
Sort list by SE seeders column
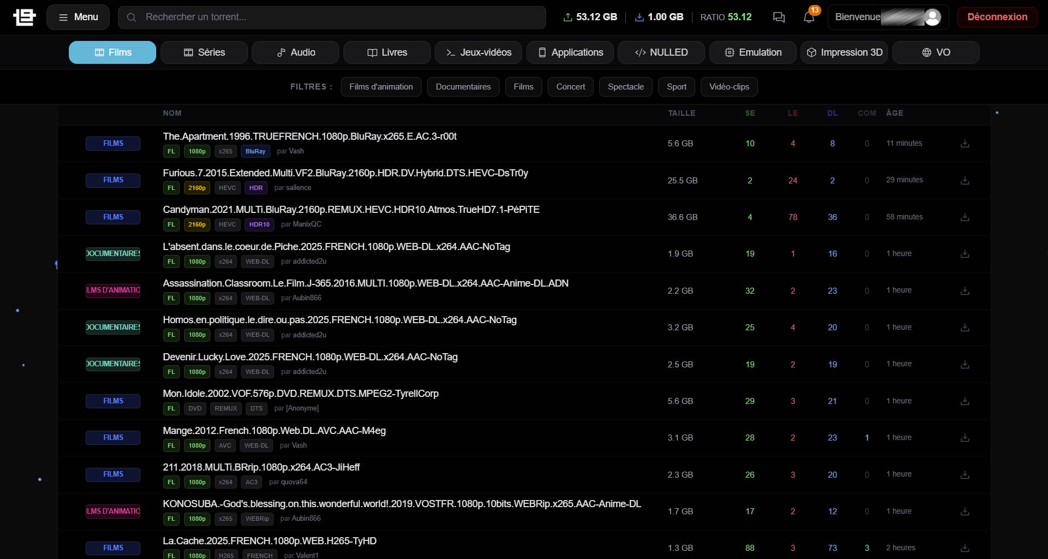point(750,113)
